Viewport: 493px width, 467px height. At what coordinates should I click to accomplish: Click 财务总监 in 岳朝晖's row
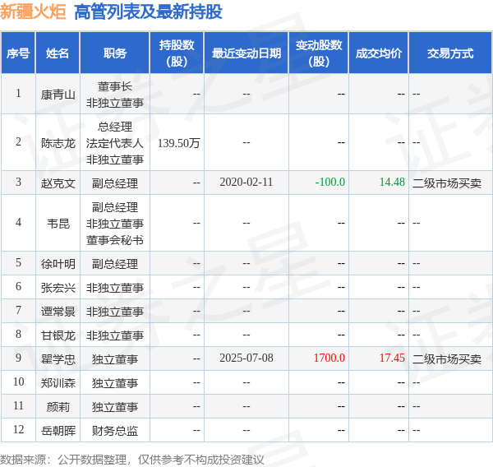click(x=115, y=431)
